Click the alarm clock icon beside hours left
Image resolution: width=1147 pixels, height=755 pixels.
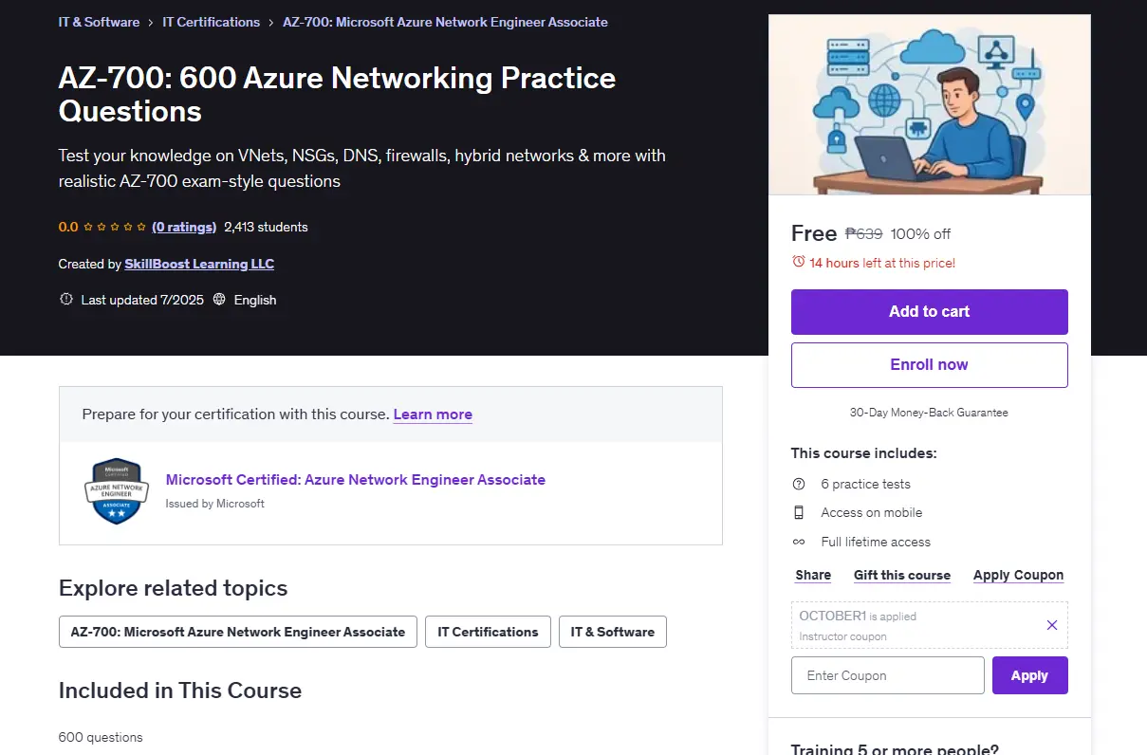click(x=798, y=262)
